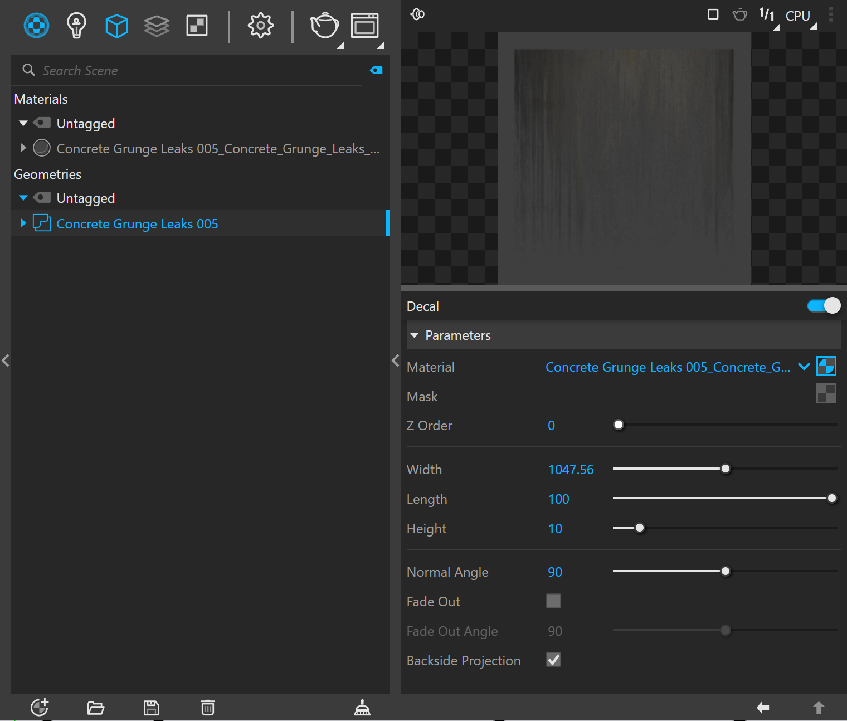Click the save asset disk icon
This screenshot has height=721, width=847.
tap(152, 708)
